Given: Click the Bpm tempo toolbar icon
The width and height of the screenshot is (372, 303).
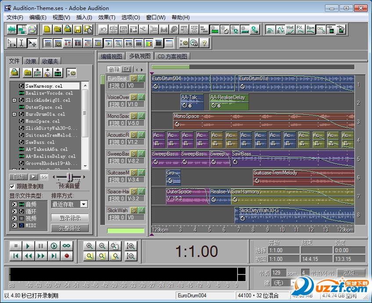Looking at the screenshot, I should coord(311,29).
